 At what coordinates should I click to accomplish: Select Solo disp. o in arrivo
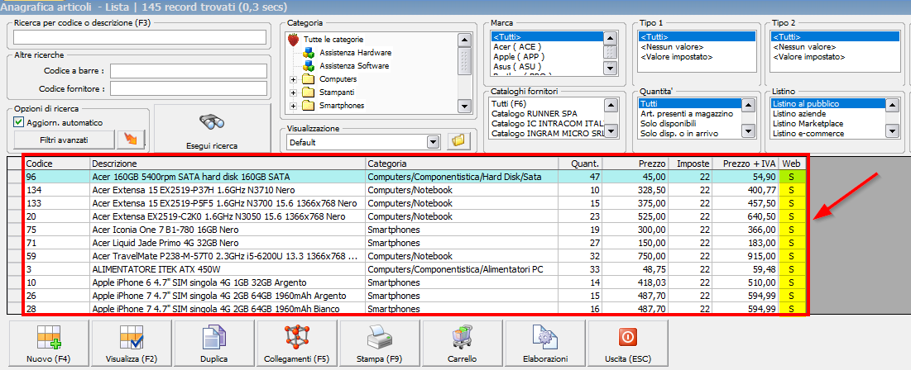coord(678,134)
